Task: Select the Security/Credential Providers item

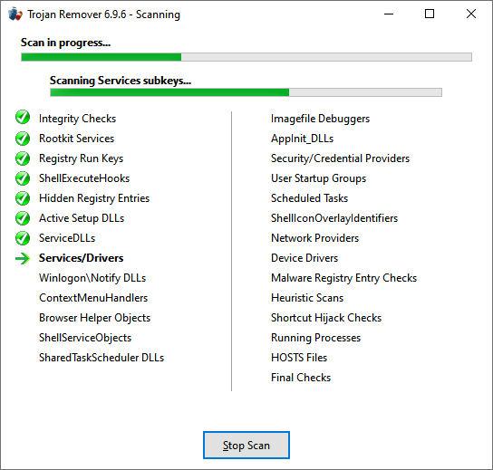Action: pos(340,158)
